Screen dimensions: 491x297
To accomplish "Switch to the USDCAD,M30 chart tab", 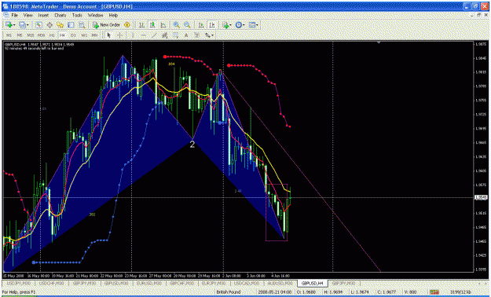I will 247,283.
